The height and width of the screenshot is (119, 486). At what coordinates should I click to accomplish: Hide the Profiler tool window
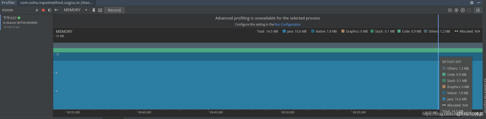[x=479, y=2]
